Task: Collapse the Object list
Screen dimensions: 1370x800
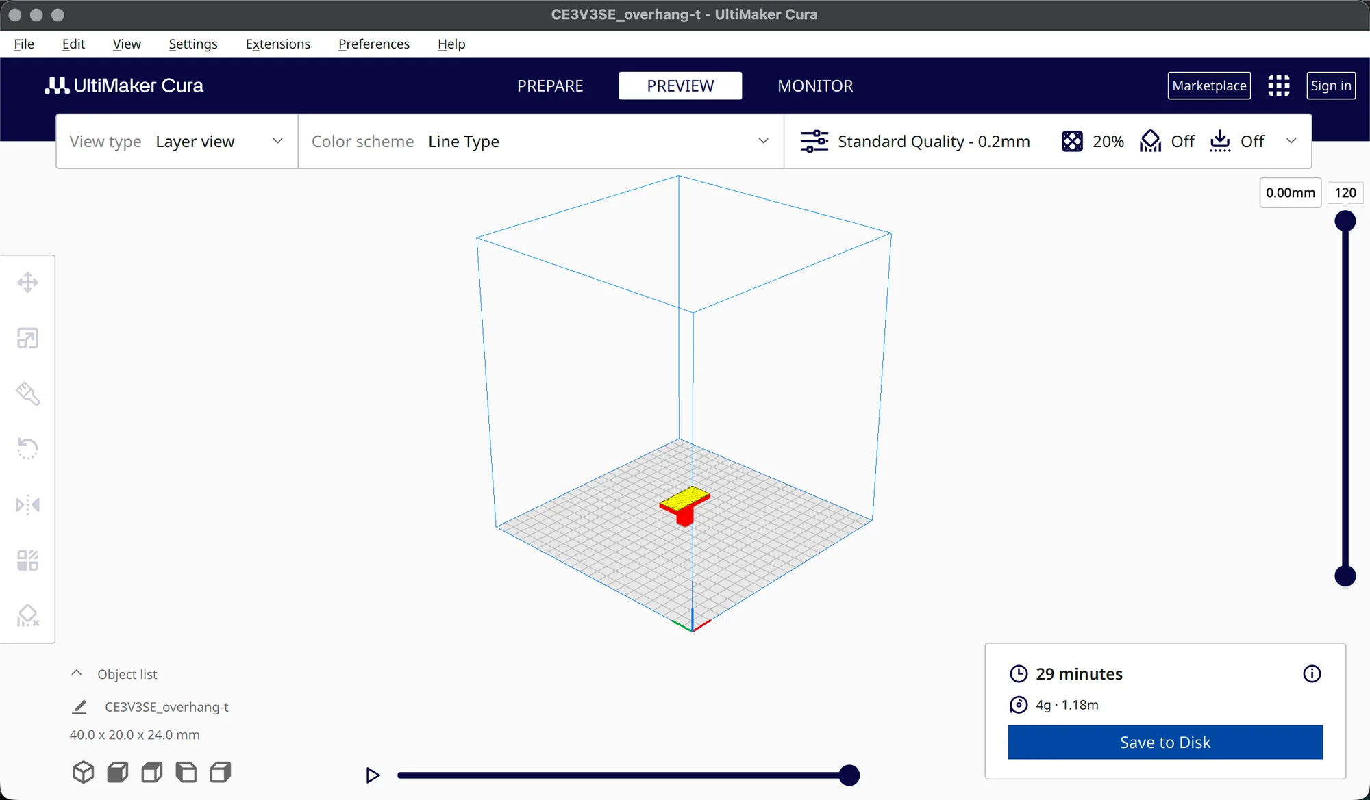Action: [77, 673]
